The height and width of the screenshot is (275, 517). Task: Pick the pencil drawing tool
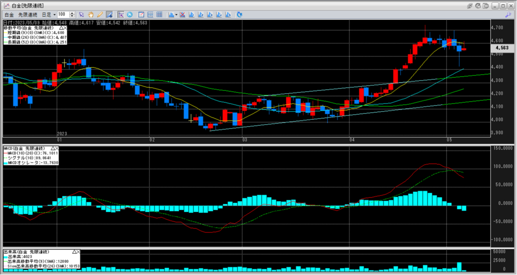click(100, 15)
